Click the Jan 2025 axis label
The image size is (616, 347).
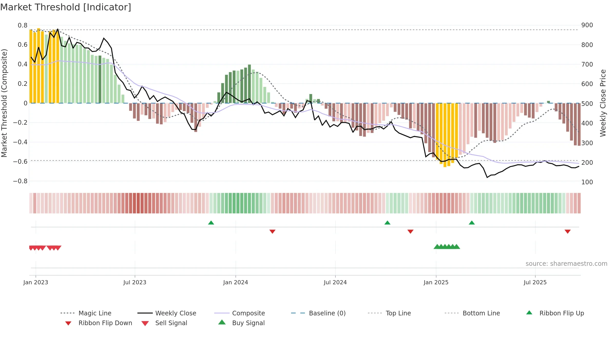[x=436, y=282]
